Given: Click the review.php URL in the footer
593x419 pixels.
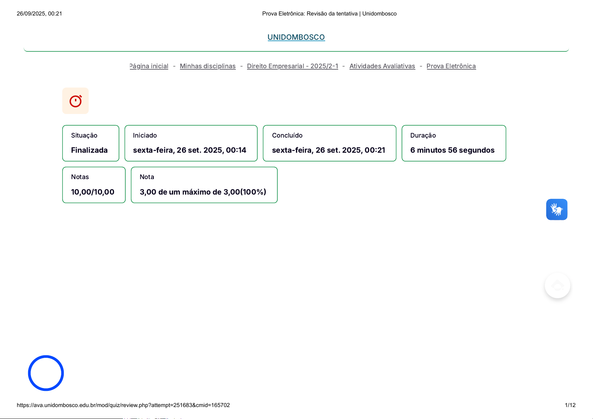Looking at the screenshot, I should click(x=123, y=405).
